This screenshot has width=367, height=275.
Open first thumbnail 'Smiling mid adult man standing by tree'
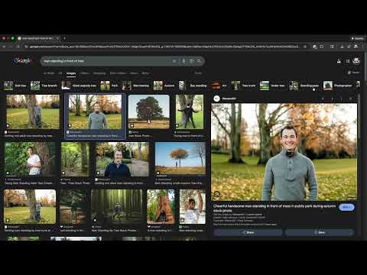pos(33,112)
